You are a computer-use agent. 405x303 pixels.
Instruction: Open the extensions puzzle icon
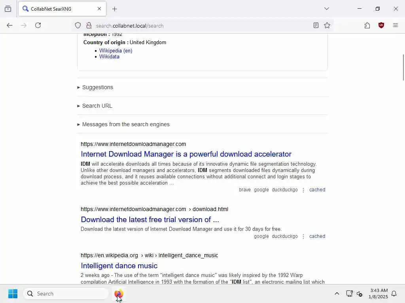367,25
